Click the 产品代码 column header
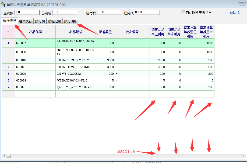247x163 pixels. 35,32
